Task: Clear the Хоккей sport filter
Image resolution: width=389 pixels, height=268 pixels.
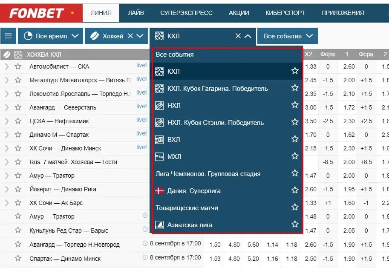Action: pyautogui.click(x=130, y=36)
